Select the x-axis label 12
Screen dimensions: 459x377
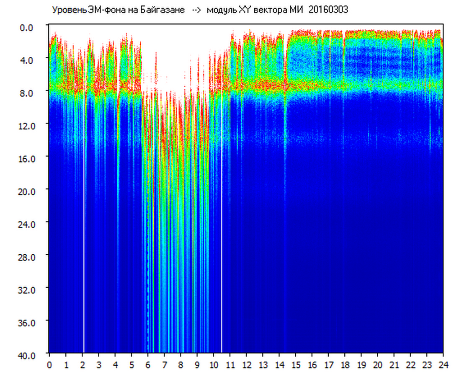click(246, 365)
